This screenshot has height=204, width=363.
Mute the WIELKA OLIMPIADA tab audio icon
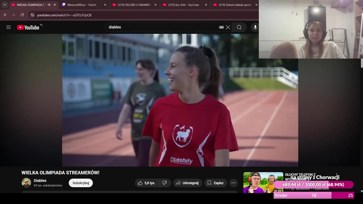pyautogui.click(x=49, y=5)
